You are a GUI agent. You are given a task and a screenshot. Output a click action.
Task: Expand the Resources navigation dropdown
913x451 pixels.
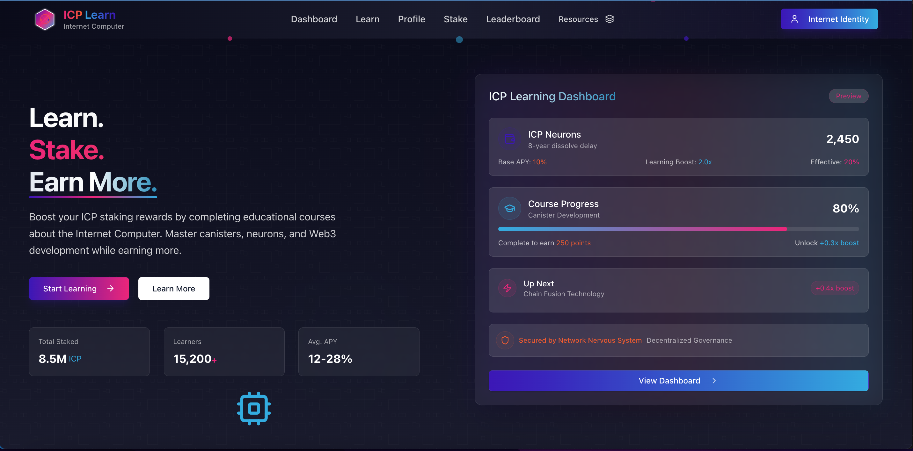(578, 19)
